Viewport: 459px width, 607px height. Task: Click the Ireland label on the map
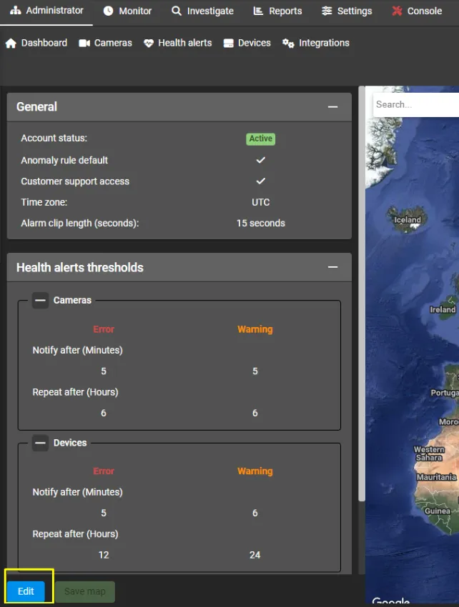443,310
